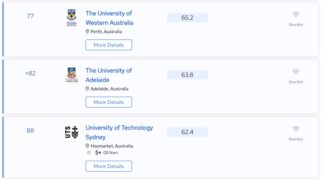Click the QS Stars star icon
The height and width of the screenshot is (180, 322).
pos(89,153)
